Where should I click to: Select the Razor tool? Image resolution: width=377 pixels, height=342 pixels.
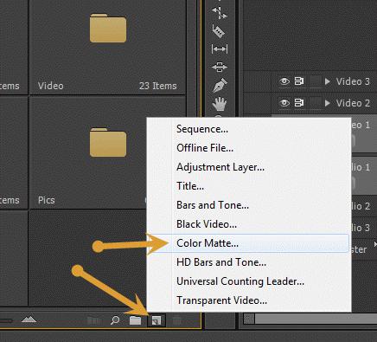[x=219, y=31]
